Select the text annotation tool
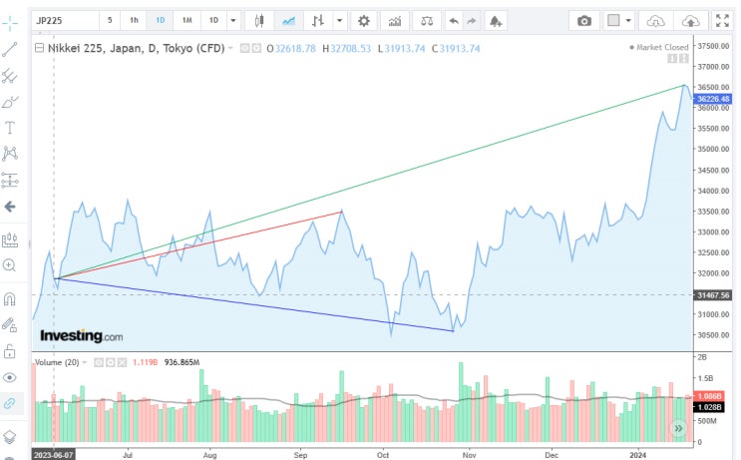This screenshot has height=460, width=741. 9,127
